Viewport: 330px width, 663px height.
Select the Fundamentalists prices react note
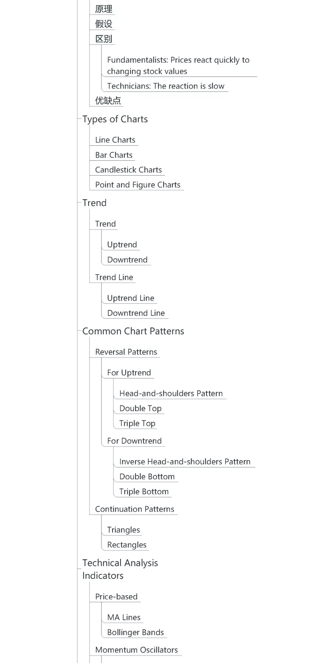178,66
